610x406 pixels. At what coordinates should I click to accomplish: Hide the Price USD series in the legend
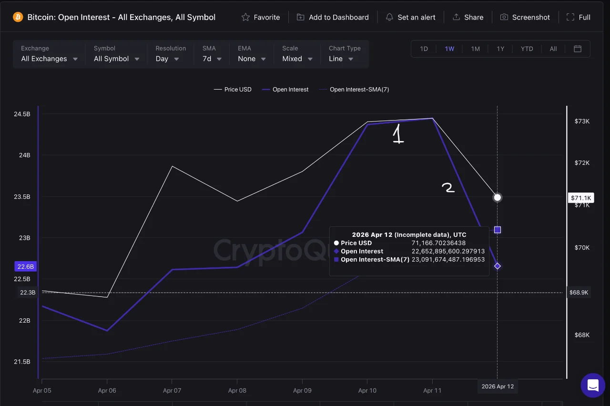click(x=233, y=89)
